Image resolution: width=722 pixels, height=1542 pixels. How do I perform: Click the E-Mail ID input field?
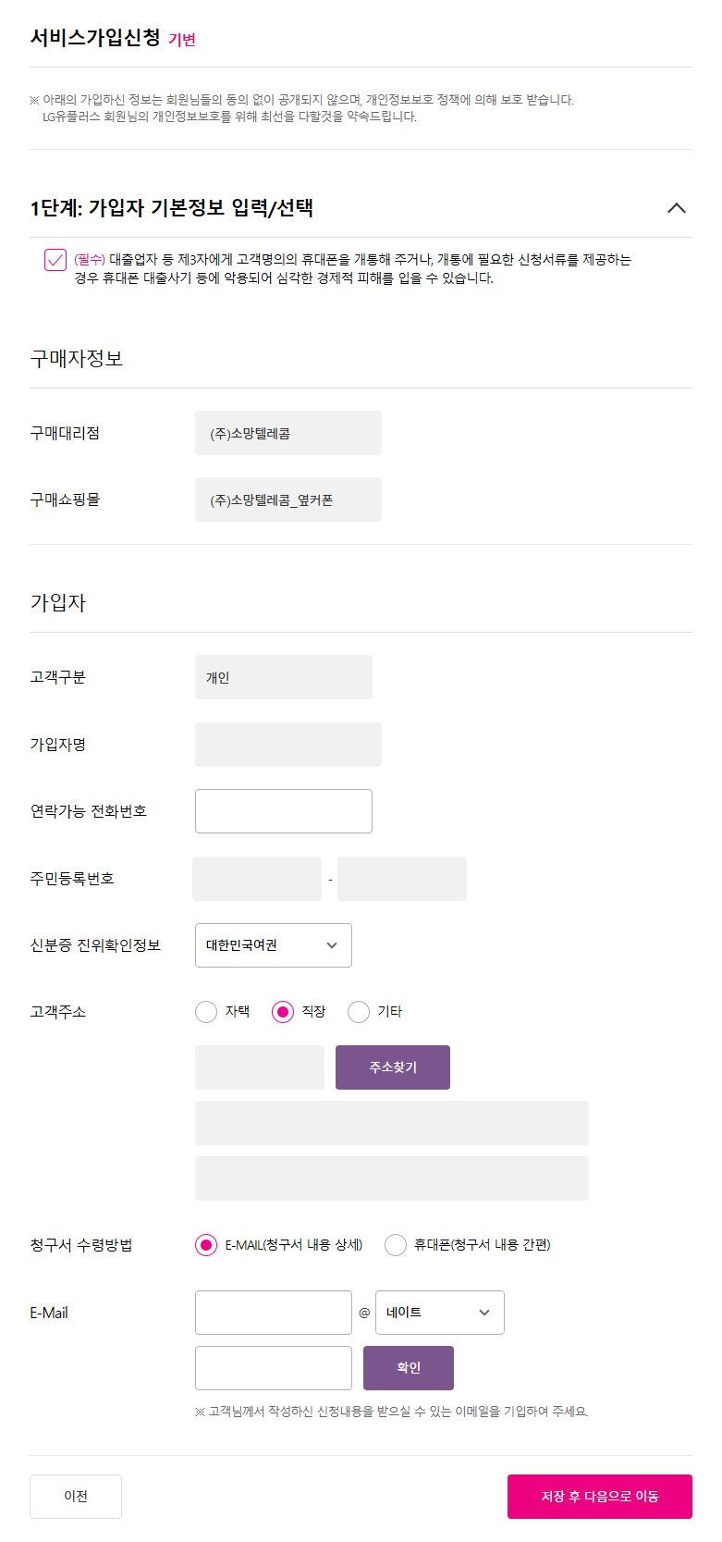[274, 1313]
